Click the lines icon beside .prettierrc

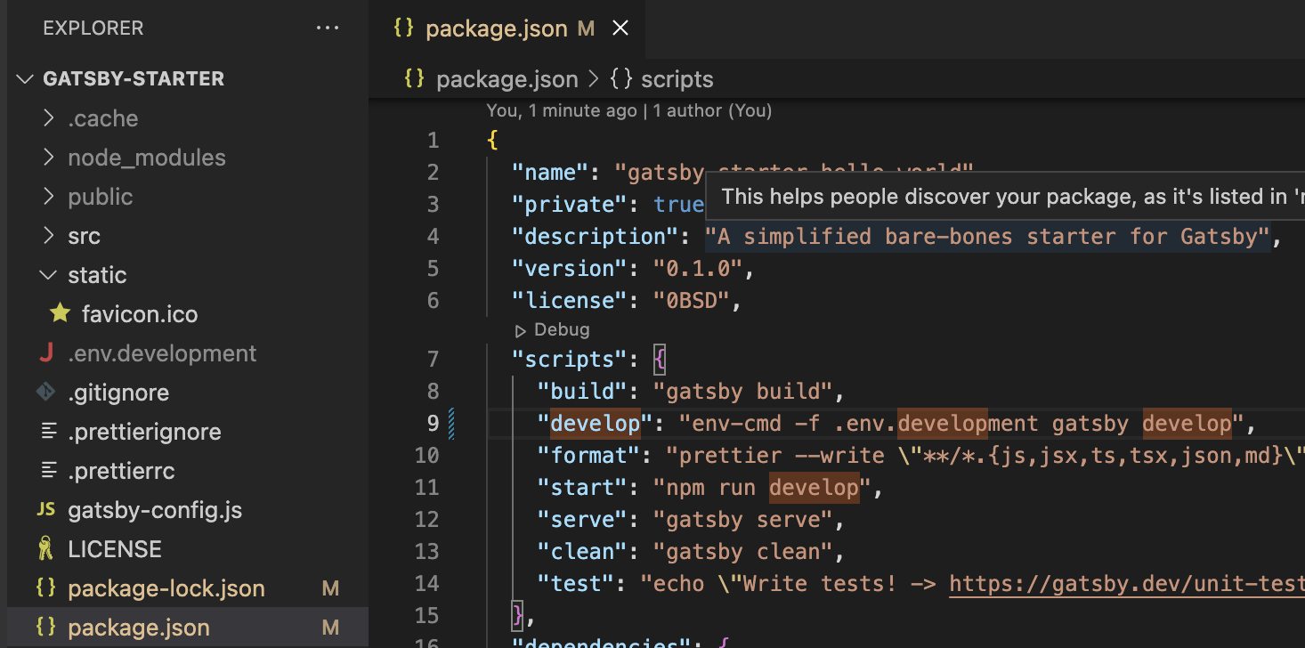[49, 470]
